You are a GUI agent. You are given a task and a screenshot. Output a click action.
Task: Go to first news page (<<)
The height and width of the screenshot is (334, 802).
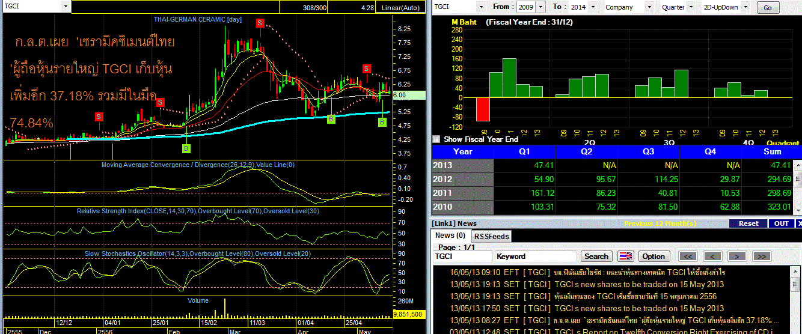click(x=688, y=256)
